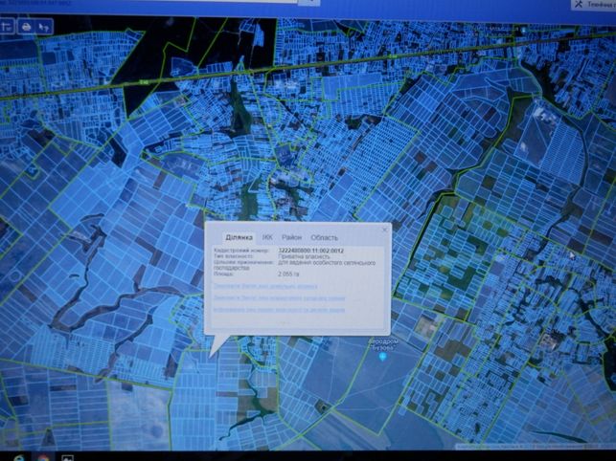The image size is (616, 461).
Task: Click the first blue link in popup
Action: [265, 286]
